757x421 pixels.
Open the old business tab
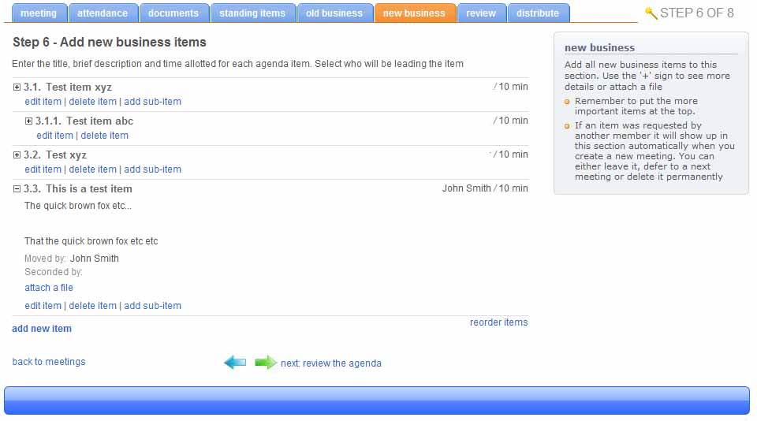click(334, 13)
